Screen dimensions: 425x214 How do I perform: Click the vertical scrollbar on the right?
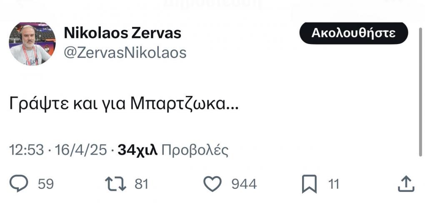pos(420,92)
